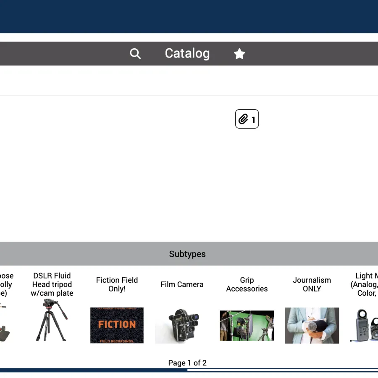Click the DSLR Fluid Head tripod label
378x378 pixels.
52,284
